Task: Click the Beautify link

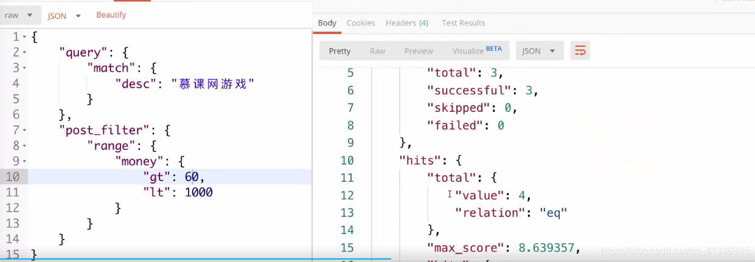Action: pos(111,15)
